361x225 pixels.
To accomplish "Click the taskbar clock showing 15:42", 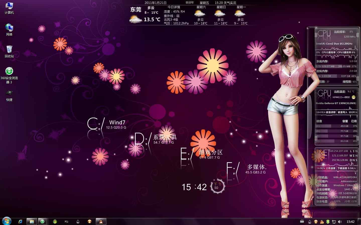I will point(350,222).
